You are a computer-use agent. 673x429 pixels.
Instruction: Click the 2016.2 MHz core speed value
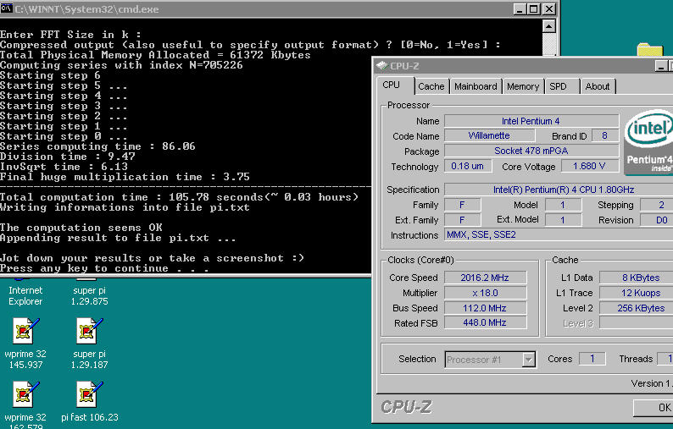tap(485, 278)
